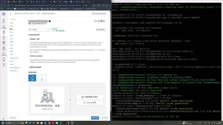The width and height of the screenshot is (223, 125).
Task: Open a new browser tab with plus
Action: (x=94, y=2)
